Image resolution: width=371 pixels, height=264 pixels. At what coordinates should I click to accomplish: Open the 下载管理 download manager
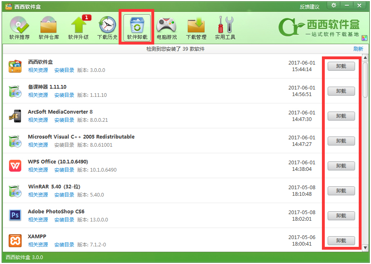point(196,27)
